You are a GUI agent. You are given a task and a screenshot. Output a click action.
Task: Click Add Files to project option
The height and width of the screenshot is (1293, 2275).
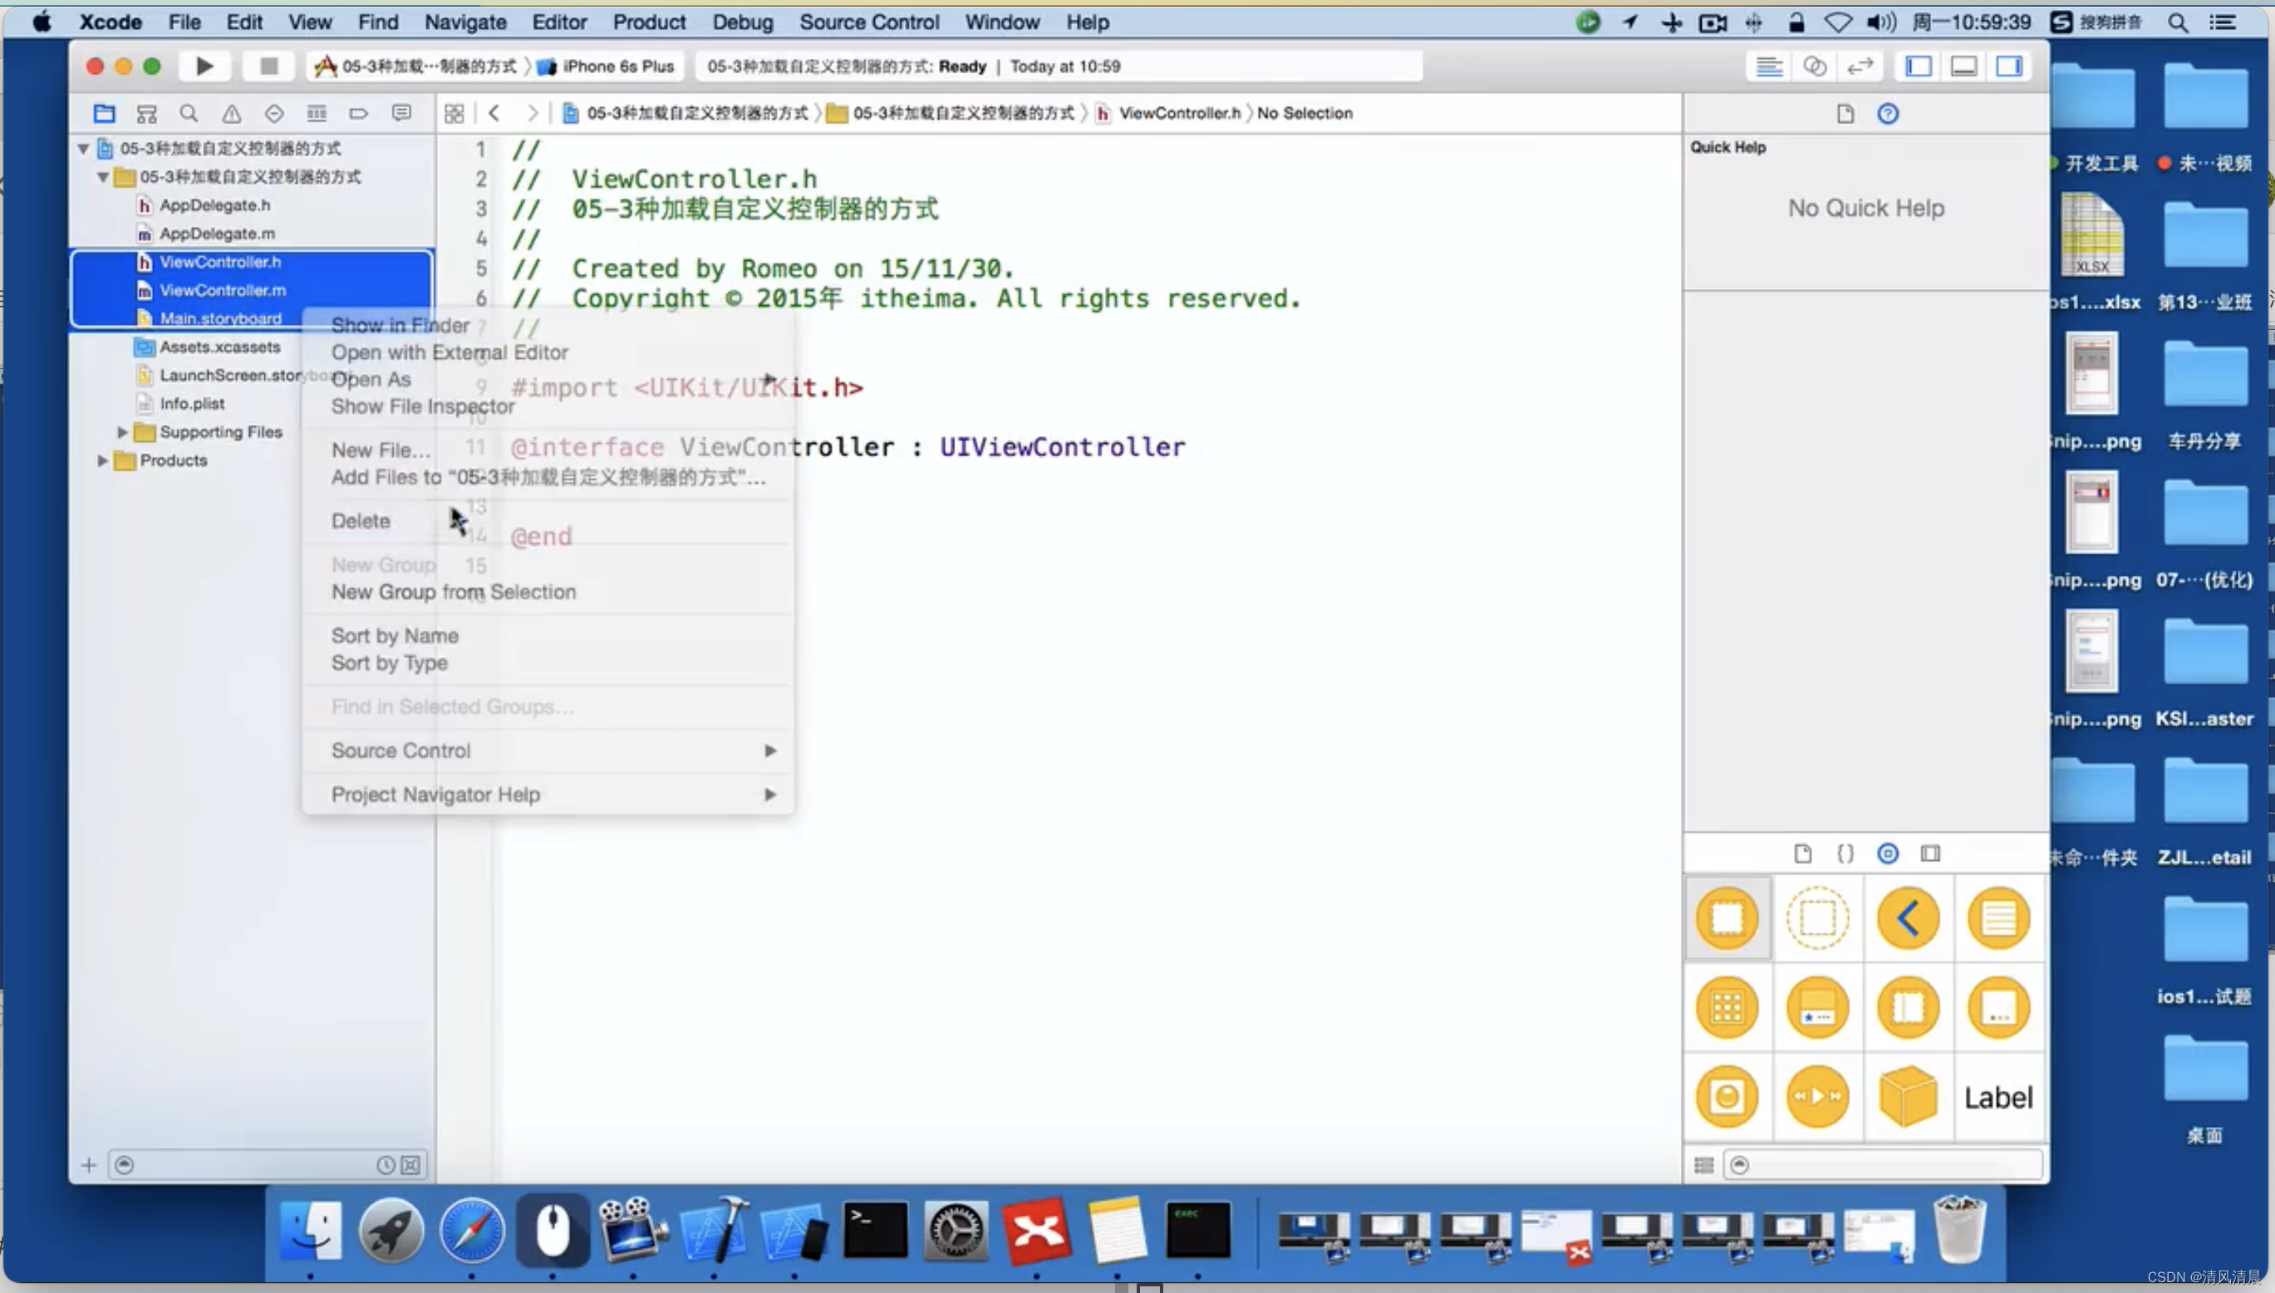click(550, 477)
